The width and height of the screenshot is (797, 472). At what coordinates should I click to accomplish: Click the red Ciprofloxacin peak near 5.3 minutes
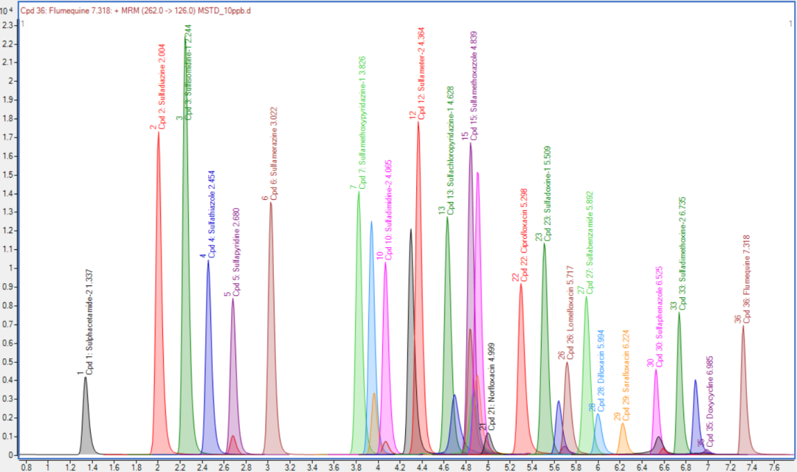(x=521, y=386)
